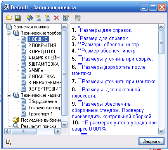Click tree horizontal scroll right arrow
The image size is (168, 150).
pos(58,131)
